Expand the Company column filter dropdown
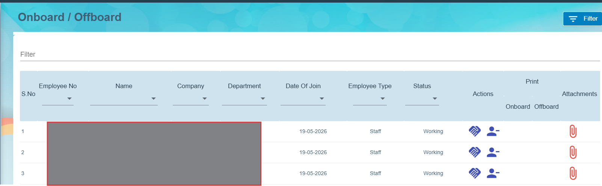The width and height of the screenshot is (602, 186). [191, 99]
